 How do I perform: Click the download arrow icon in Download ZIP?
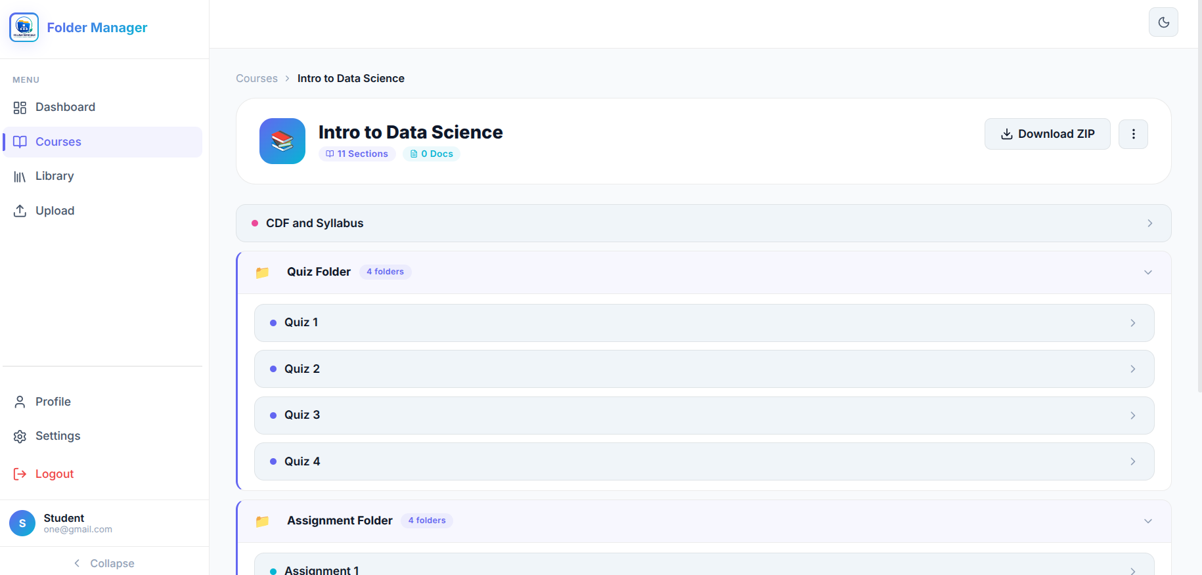coord(1006,134)
